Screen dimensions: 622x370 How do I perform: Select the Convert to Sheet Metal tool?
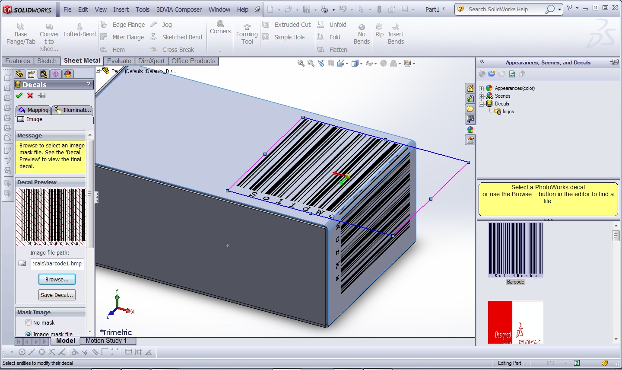point(49,37)
